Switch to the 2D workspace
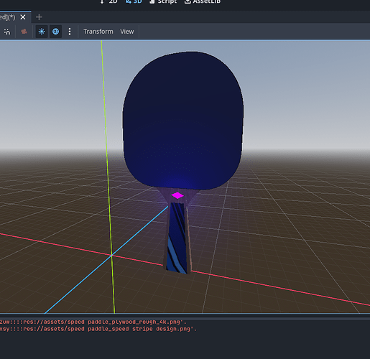The width and height of the screenshot is (370, 359). point(108,2)
